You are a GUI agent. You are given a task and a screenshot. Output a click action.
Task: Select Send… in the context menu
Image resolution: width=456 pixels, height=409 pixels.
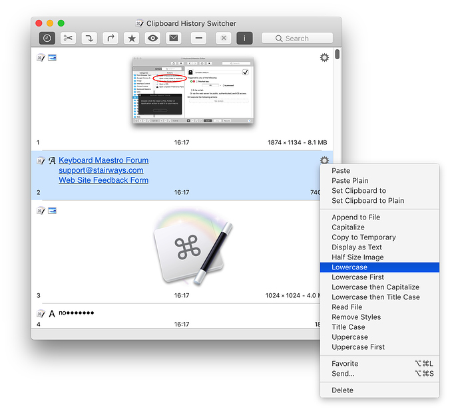[x=379, y=374]
